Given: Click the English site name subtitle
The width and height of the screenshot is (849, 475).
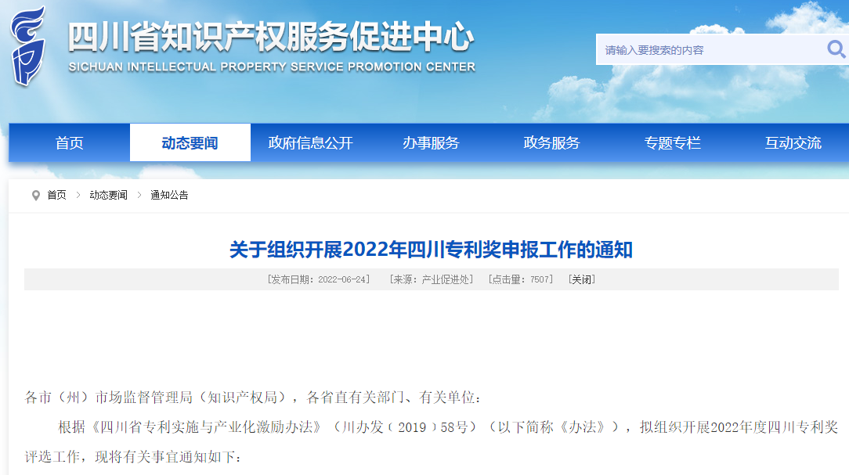Looking at the screenshot, I should click(x=271, y=67).
